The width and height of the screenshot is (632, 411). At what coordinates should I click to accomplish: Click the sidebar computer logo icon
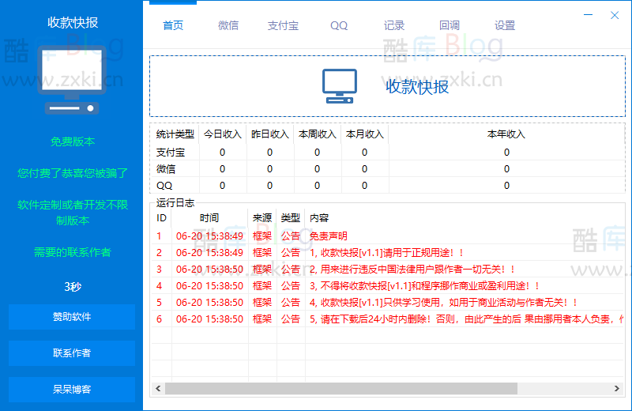72,80
